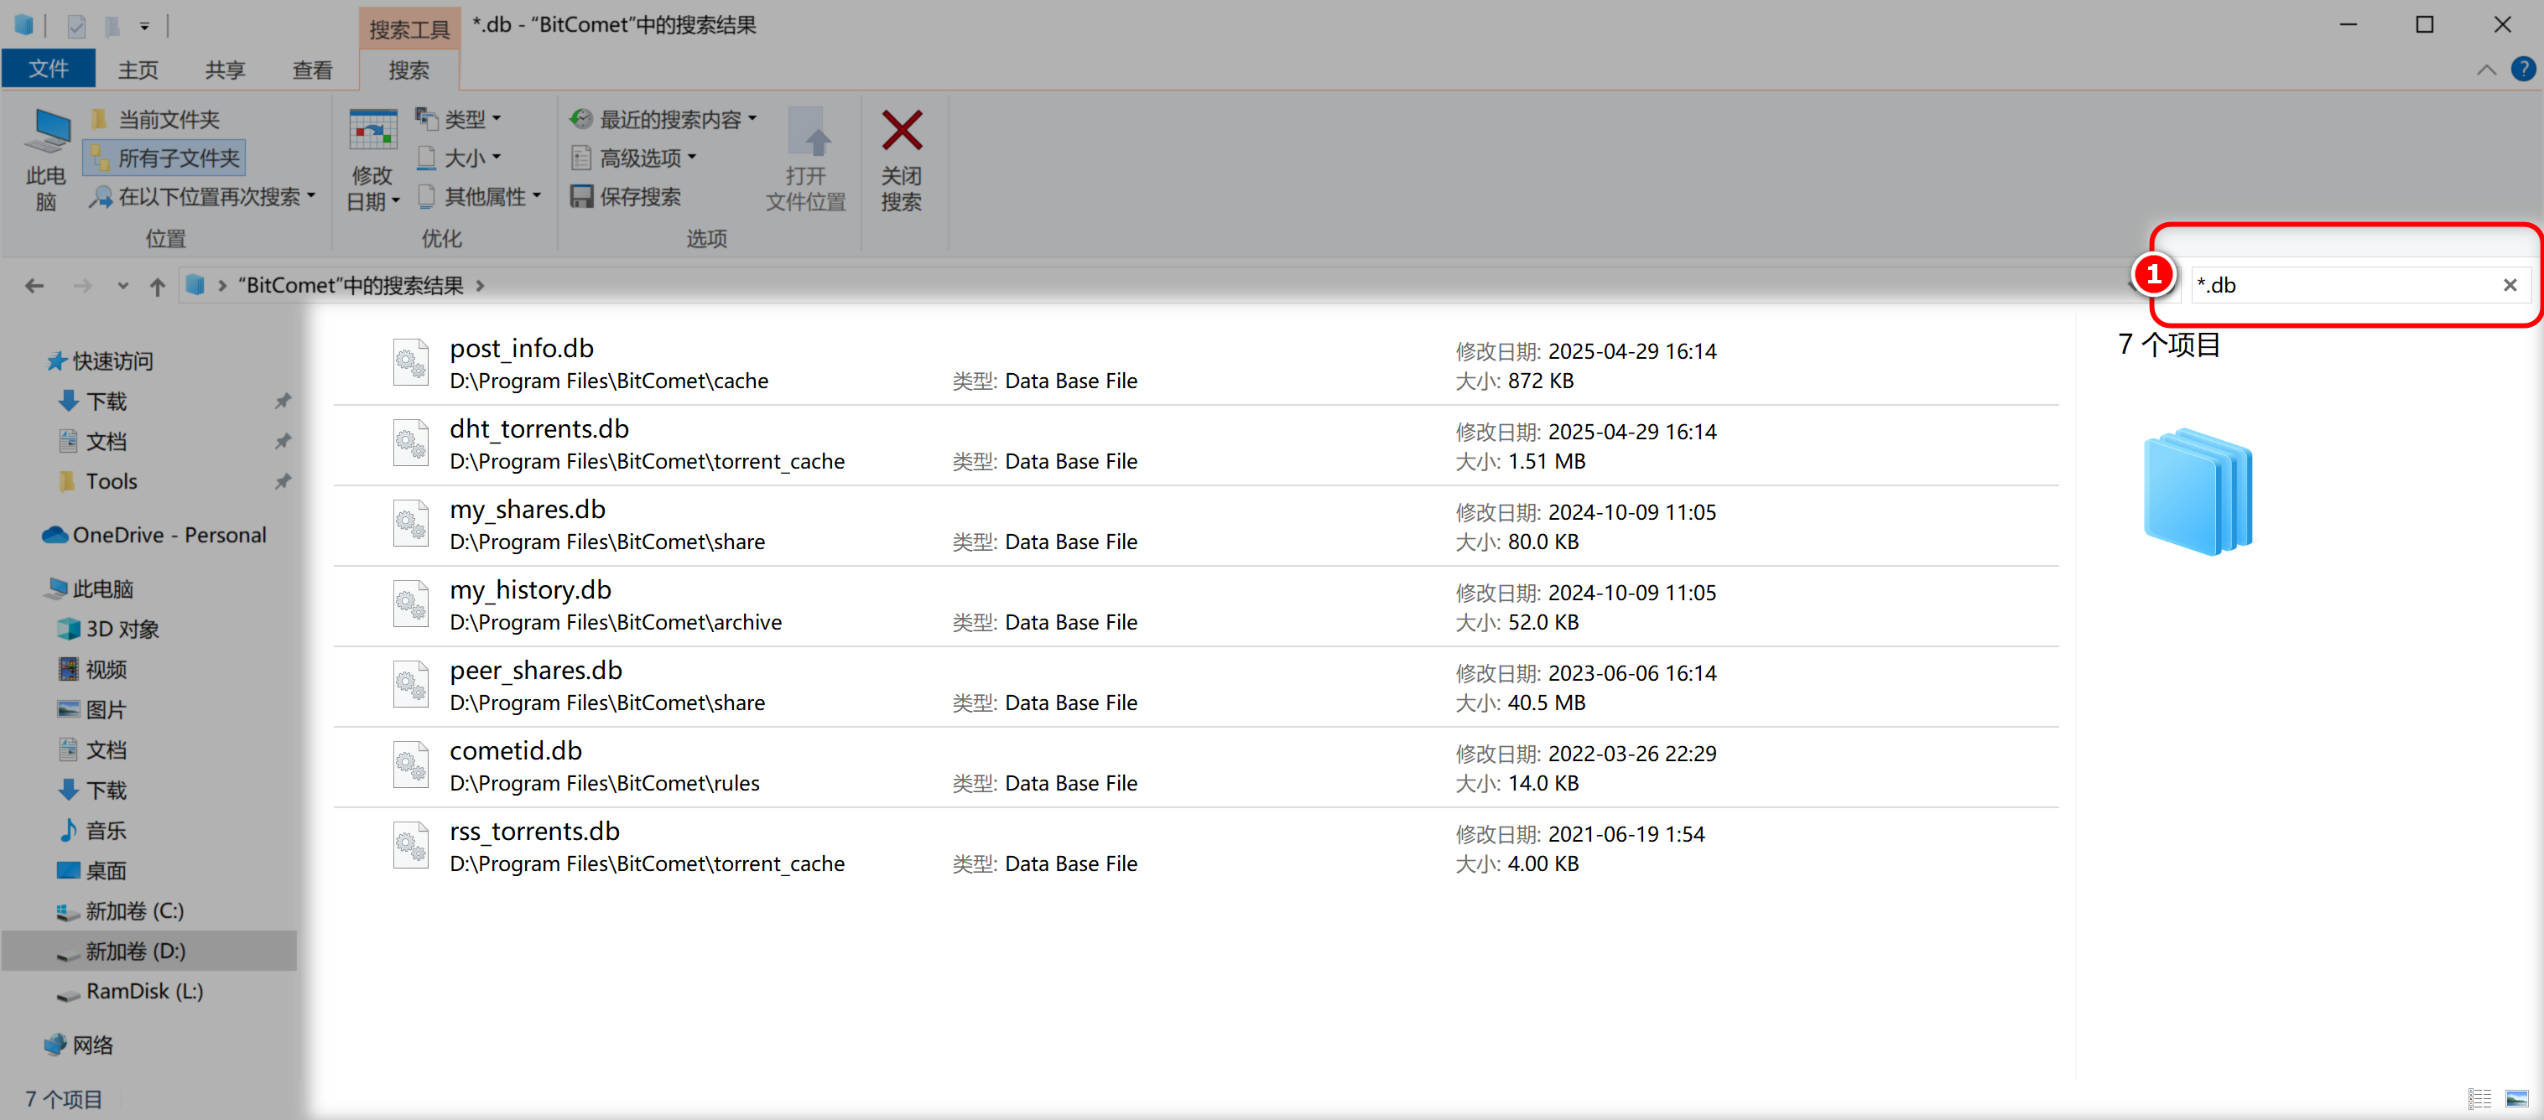Switch to the 查看 ribbon tab
Viewport: 2544px width, 1120px height.
[x=312, y=70]
